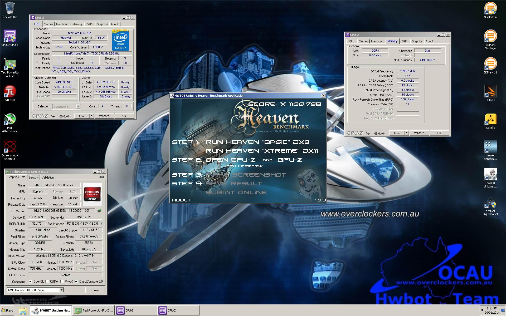Launch 3DMark Vantage desktop icon
506x316 pixels.
pos(490,39)
